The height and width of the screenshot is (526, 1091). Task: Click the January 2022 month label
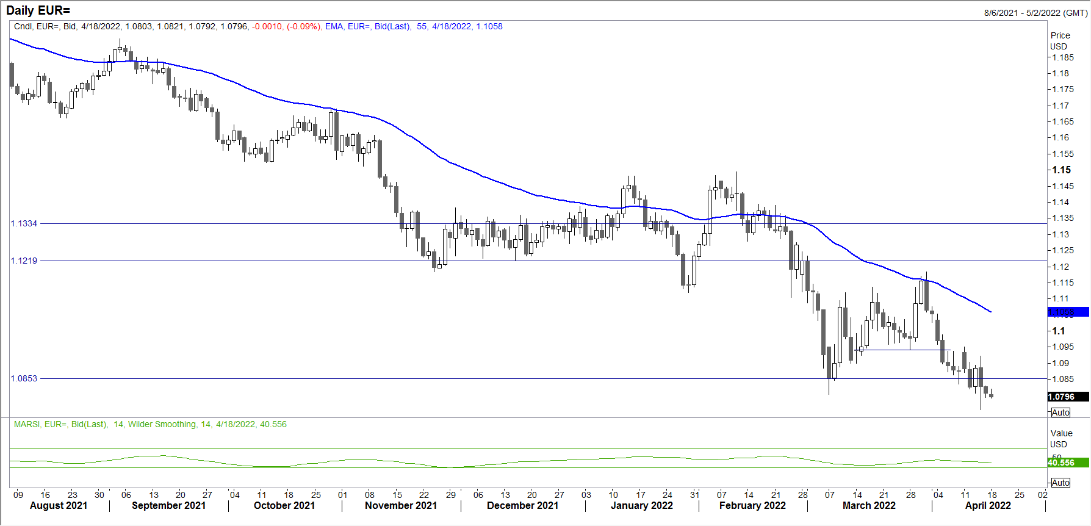coord(641,505)
